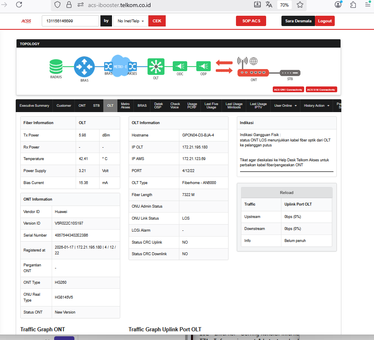
Task: Open the browser hamburger menu
Action: click(x=368, y=5)
